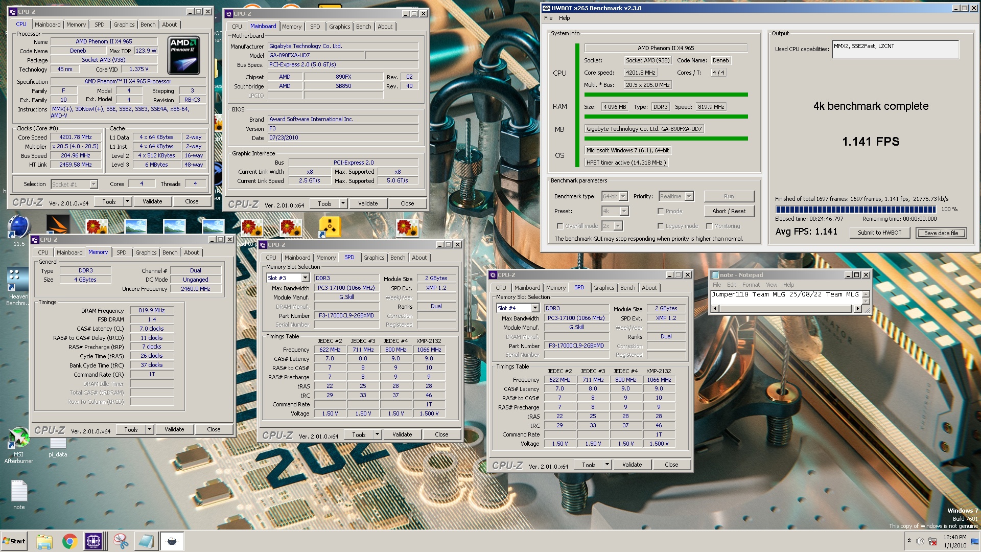This screenshot has width=981, height=552.
Task: Click the CPU-Z taskbar group icon
Action: 94,541
